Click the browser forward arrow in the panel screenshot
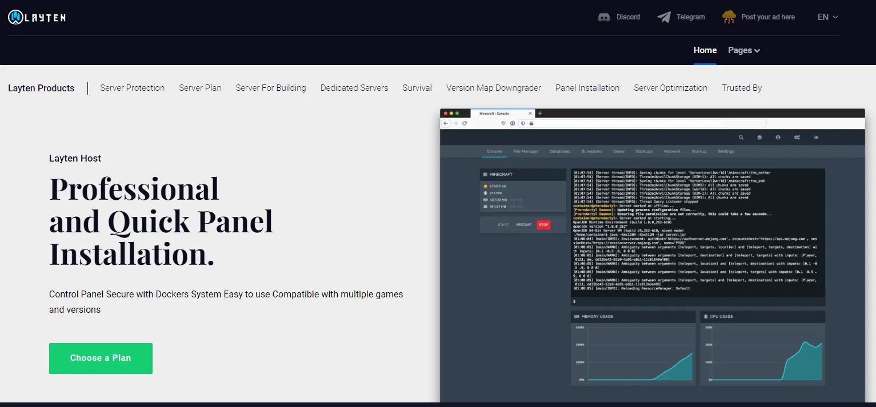Image resolution: width=876 pixels, height=407 pixels. (x=455, y=123)
